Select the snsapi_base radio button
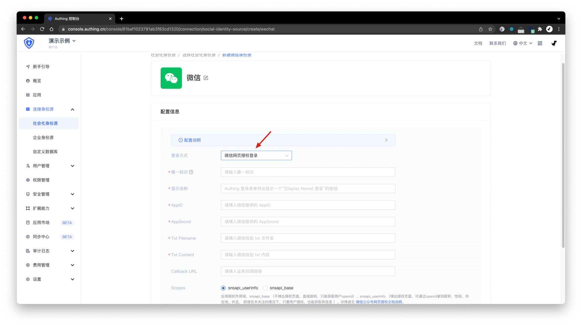Screen dimensions: 582x326 coord(265,288)
